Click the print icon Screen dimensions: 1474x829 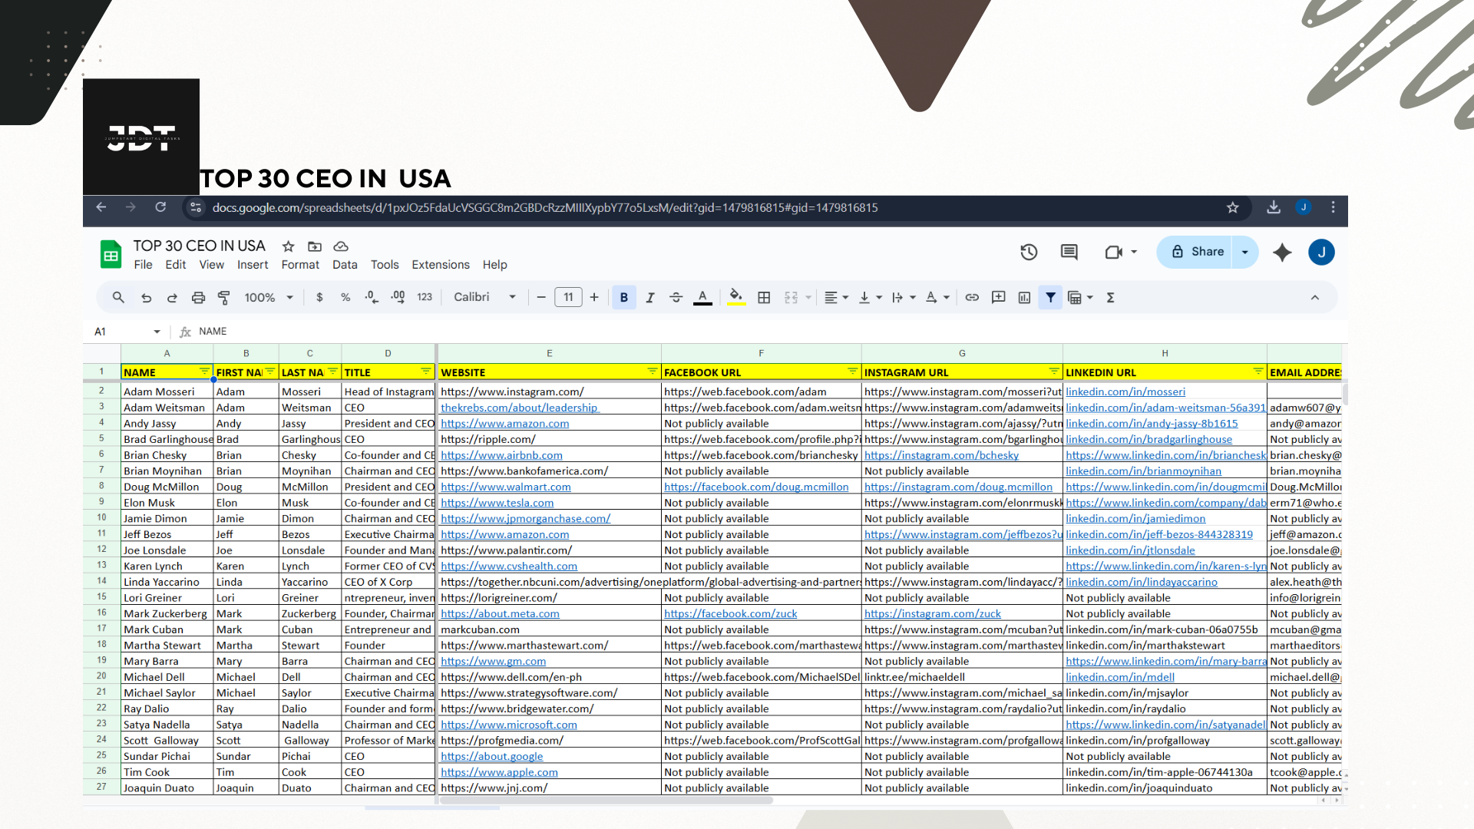click(x=198, y=298)
